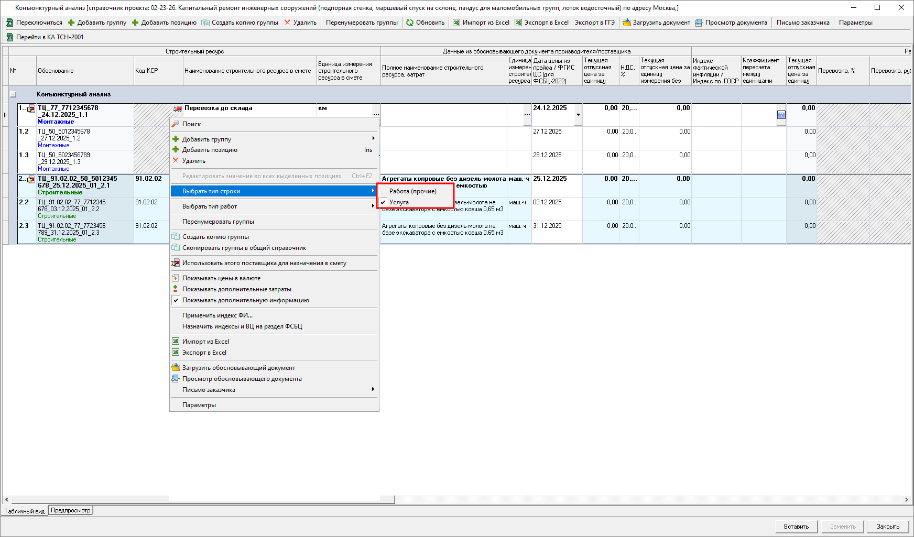The image size is (914, 537).
Task: Collapse the Конъюнктурный анализ group
Action: tap(13, 94)
